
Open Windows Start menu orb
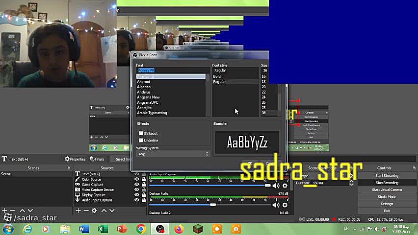(8, 229)
